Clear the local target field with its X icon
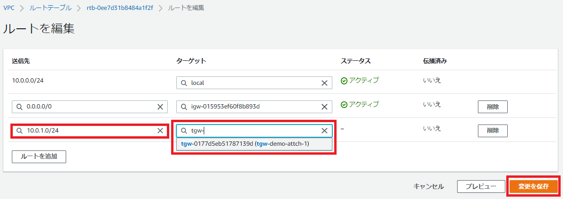 coord(324,83)
